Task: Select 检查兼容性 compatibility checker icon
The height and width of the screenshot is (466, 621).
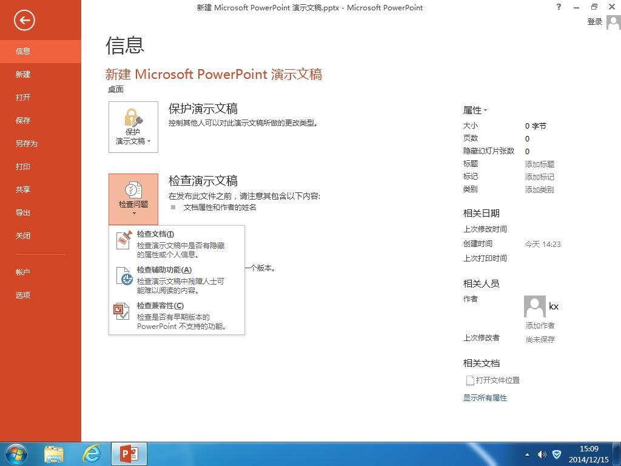Action: (122, 311)
